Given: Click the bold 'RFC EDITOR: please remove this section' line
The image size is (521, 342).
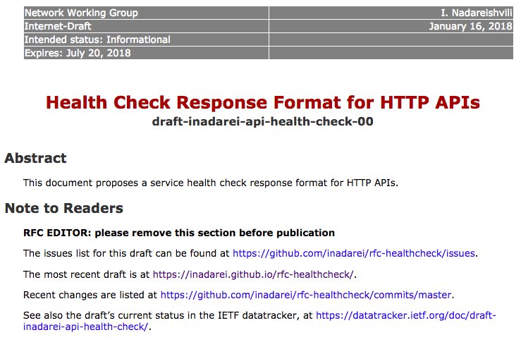Looking at the screenshot, I should click(179, 233).
